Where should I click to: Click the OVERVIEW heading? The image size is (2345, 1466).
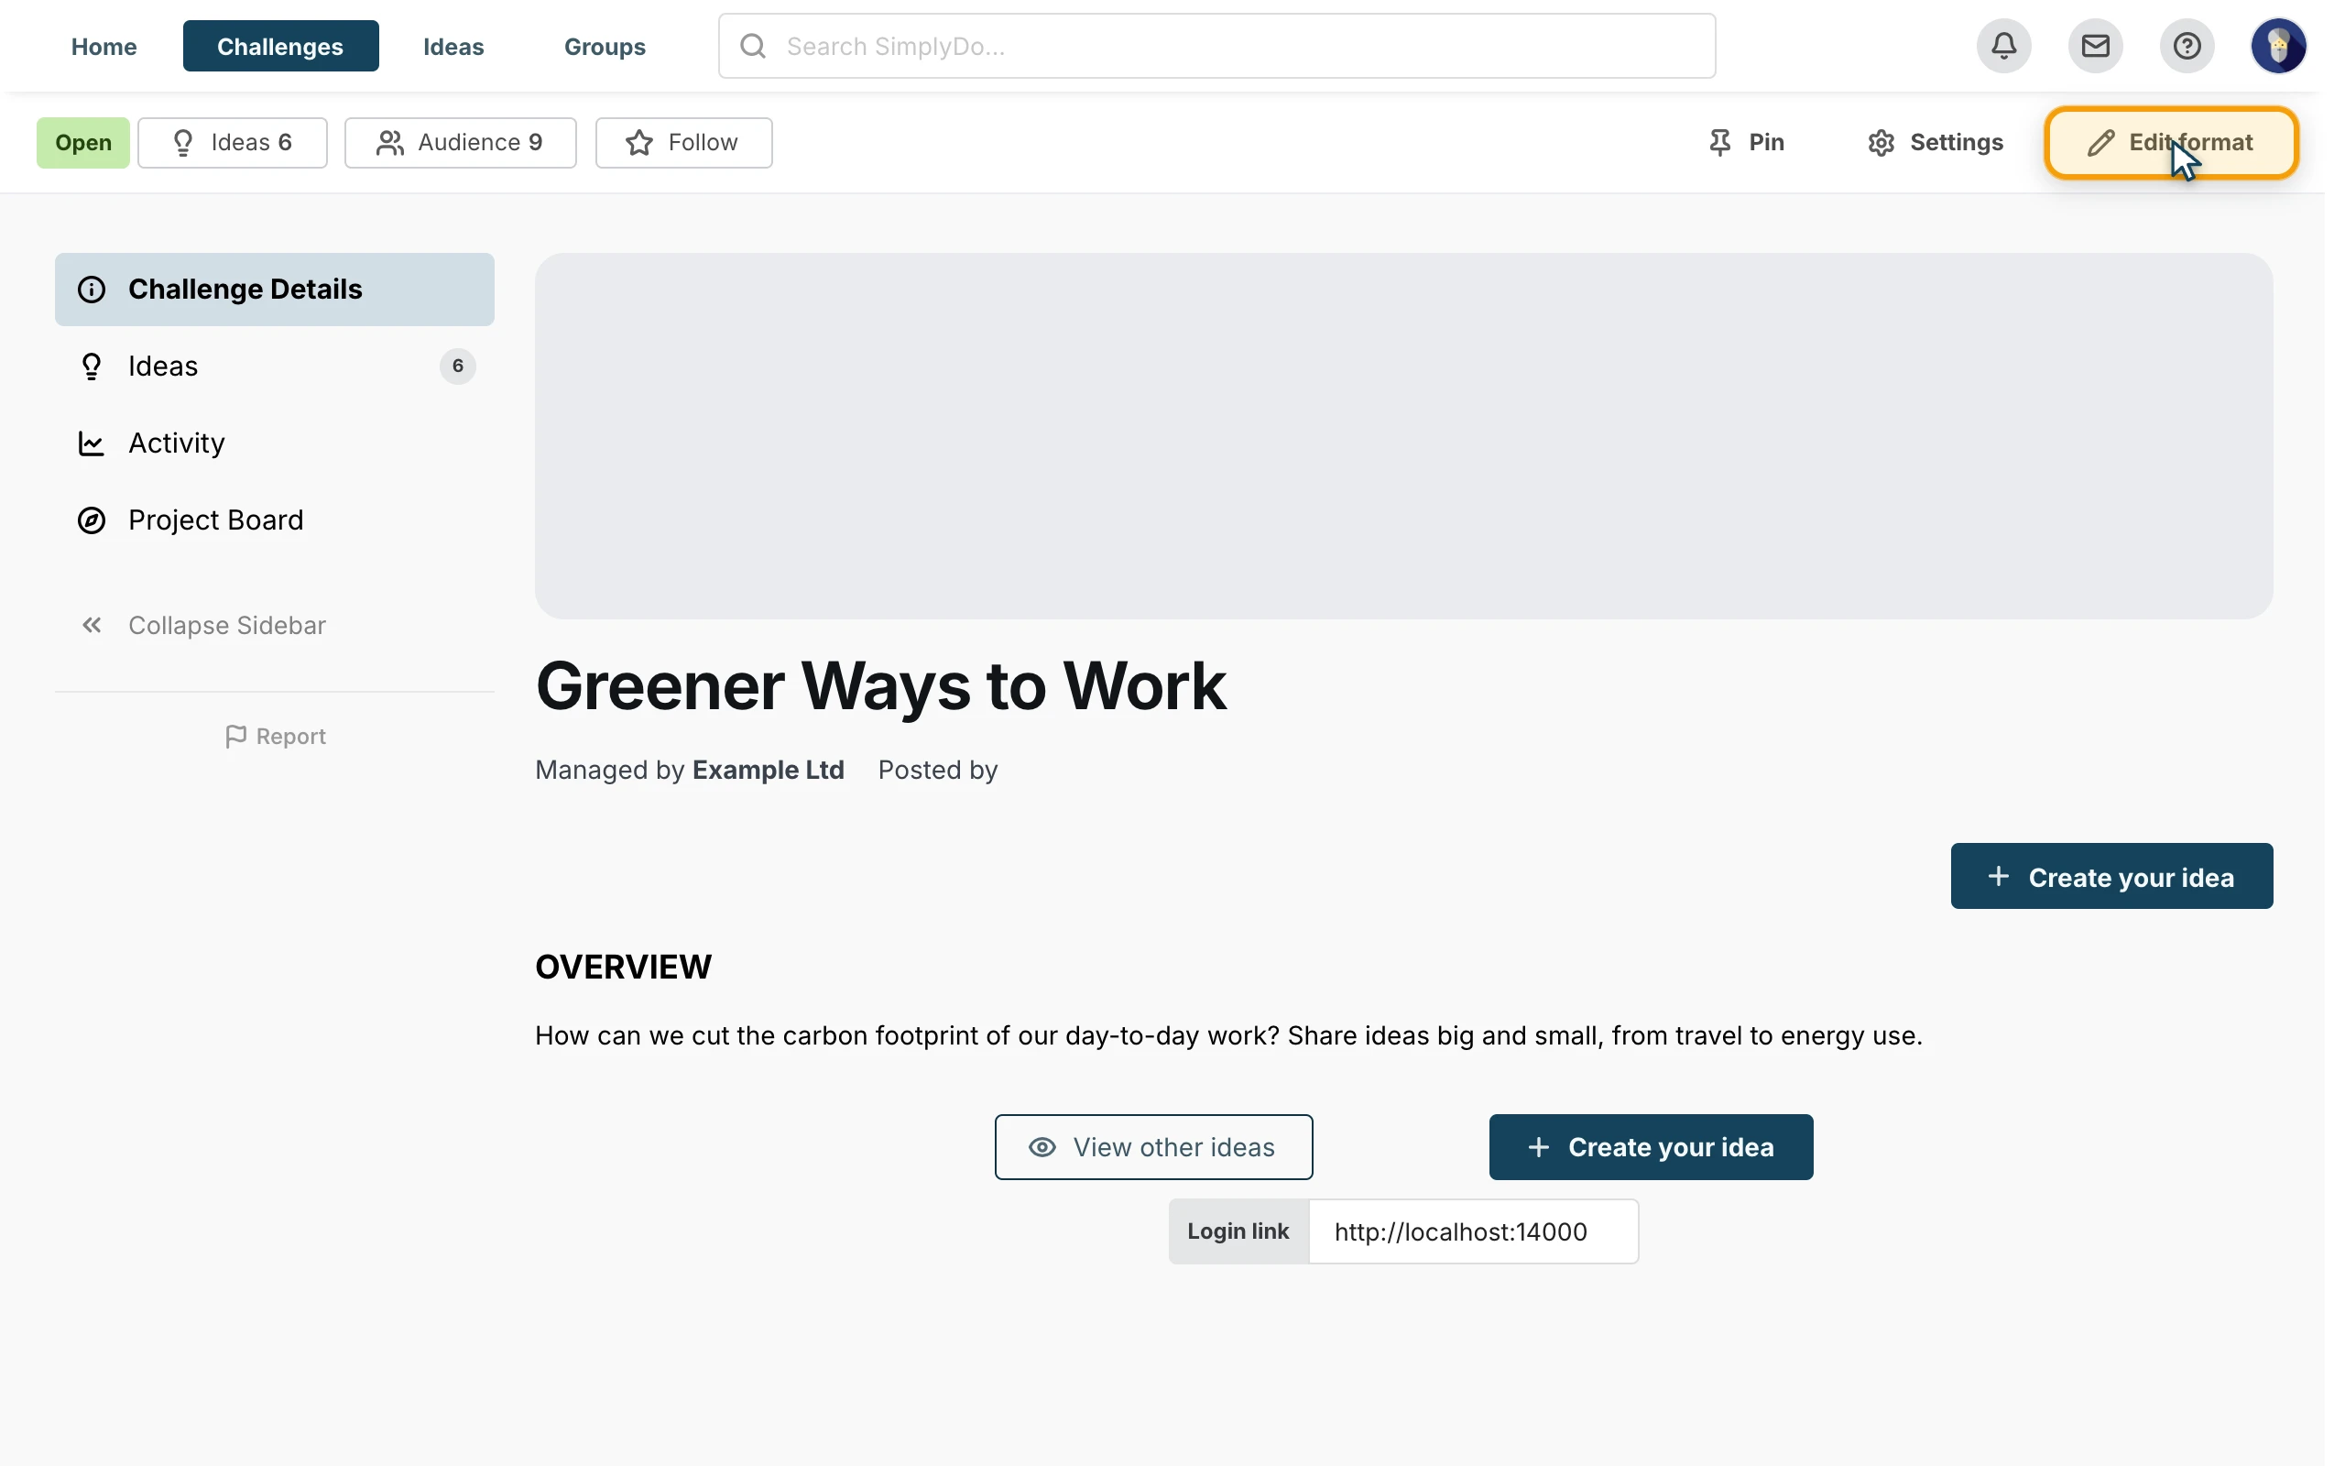coord(623,967)
